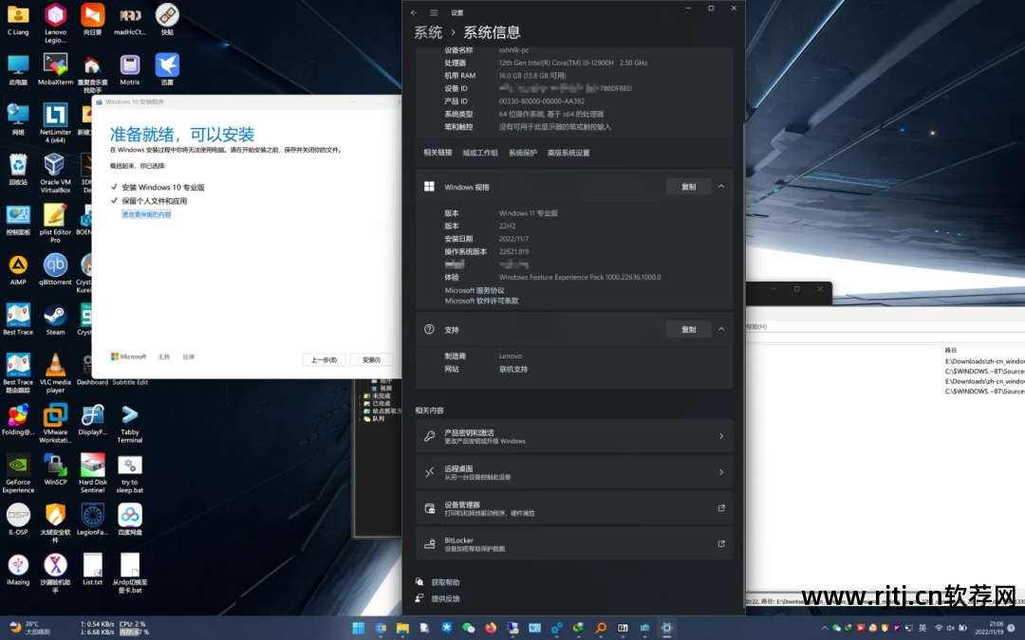Click volume icon in system tray
This screenshot has height=640, width=1025.
point(951,629)
